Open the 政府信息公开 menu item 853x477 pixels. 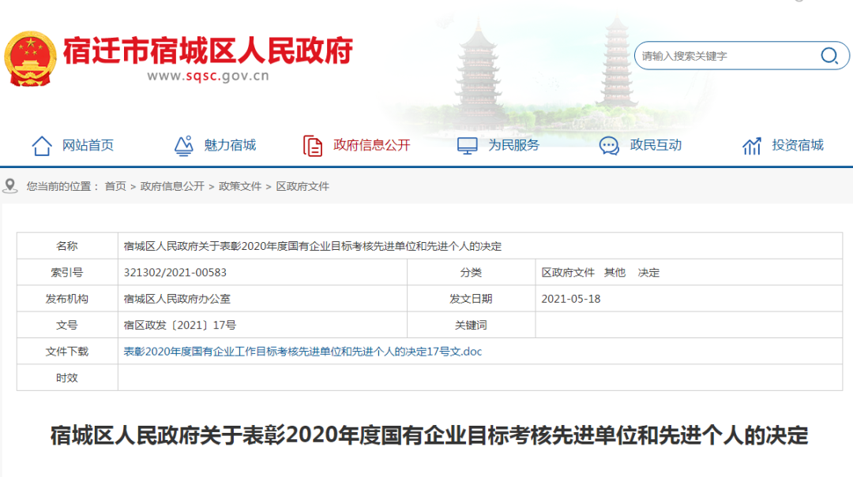click(x=371, y=145)
